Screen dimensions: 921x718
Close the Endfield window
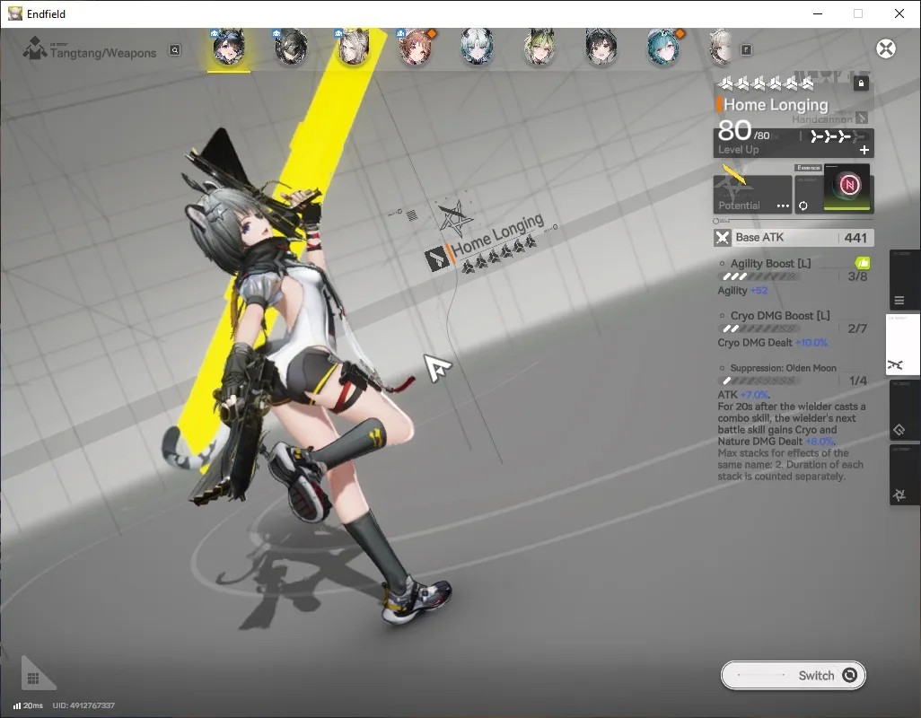click(899, 13)
